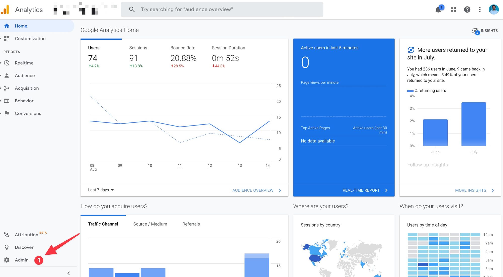Click the Acquisition branching icon
The width and height of the screenshot is (503, 277).
click(x=7, y=88)
